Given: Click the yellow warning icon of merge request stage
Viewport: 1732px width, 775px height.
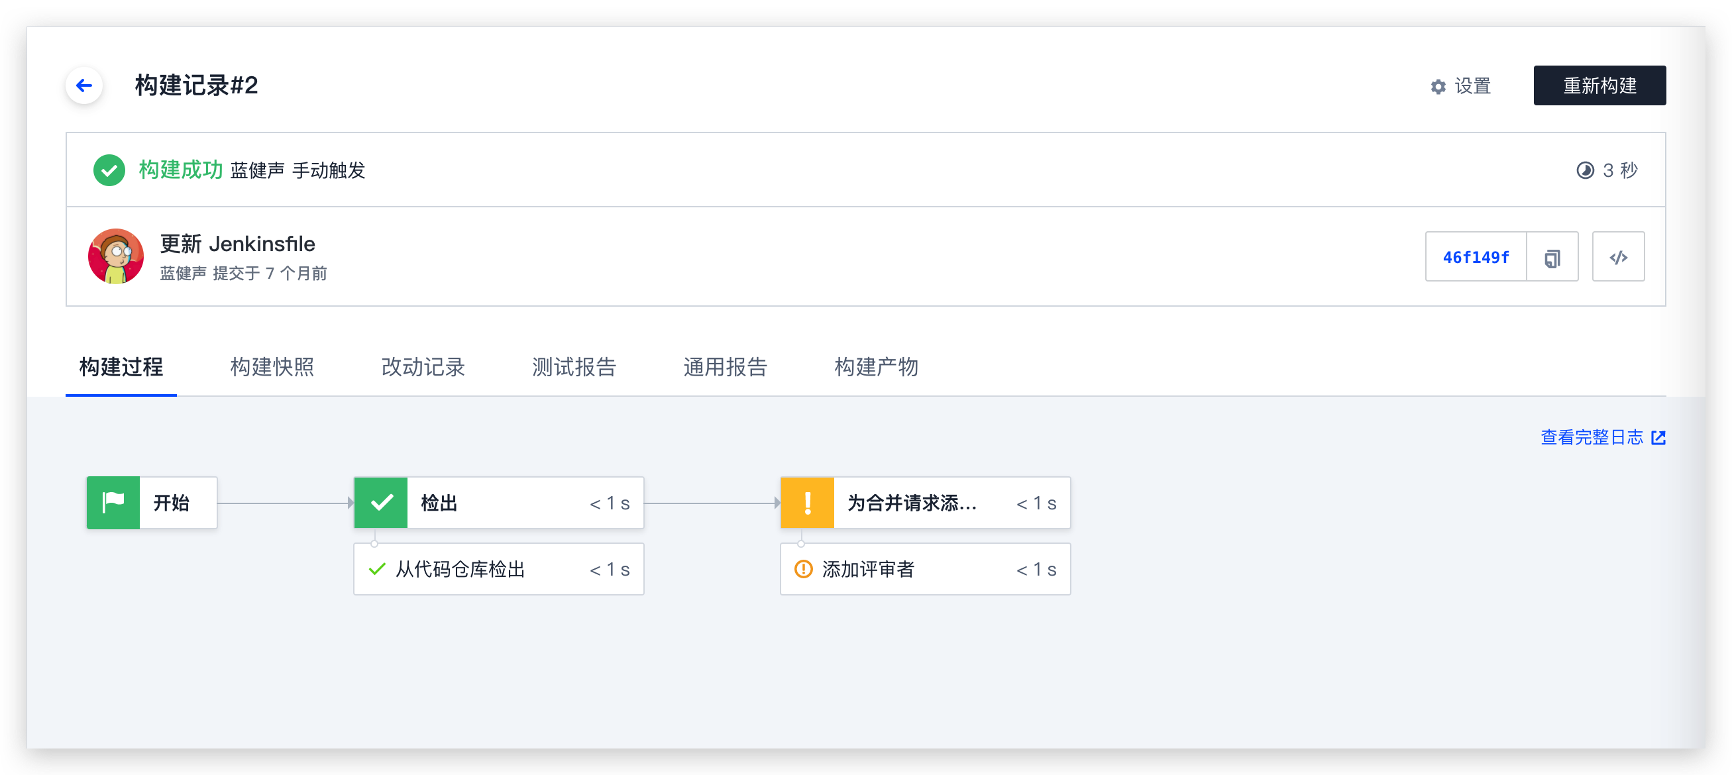Looking at the screenshot, I should tap(808, 503).
